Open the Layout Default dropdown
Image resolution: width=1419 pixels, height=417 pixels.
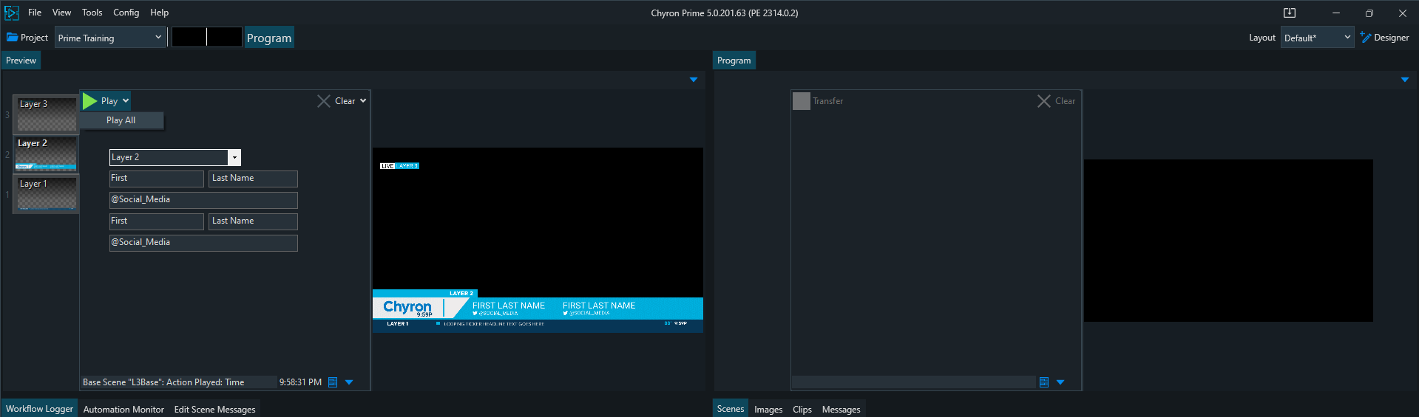pos(1318,38)
